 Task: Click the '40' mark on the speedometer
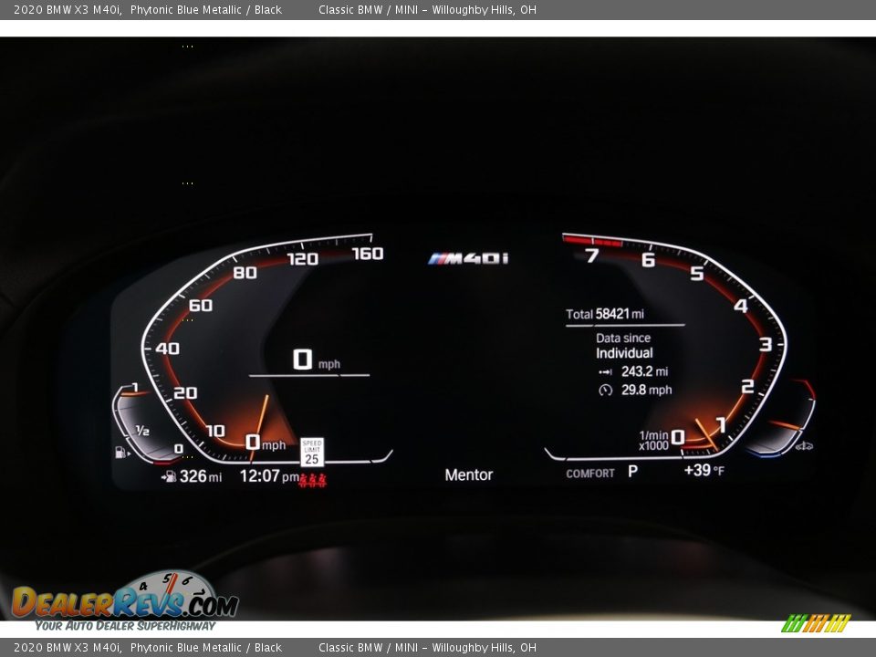(168, 349)
